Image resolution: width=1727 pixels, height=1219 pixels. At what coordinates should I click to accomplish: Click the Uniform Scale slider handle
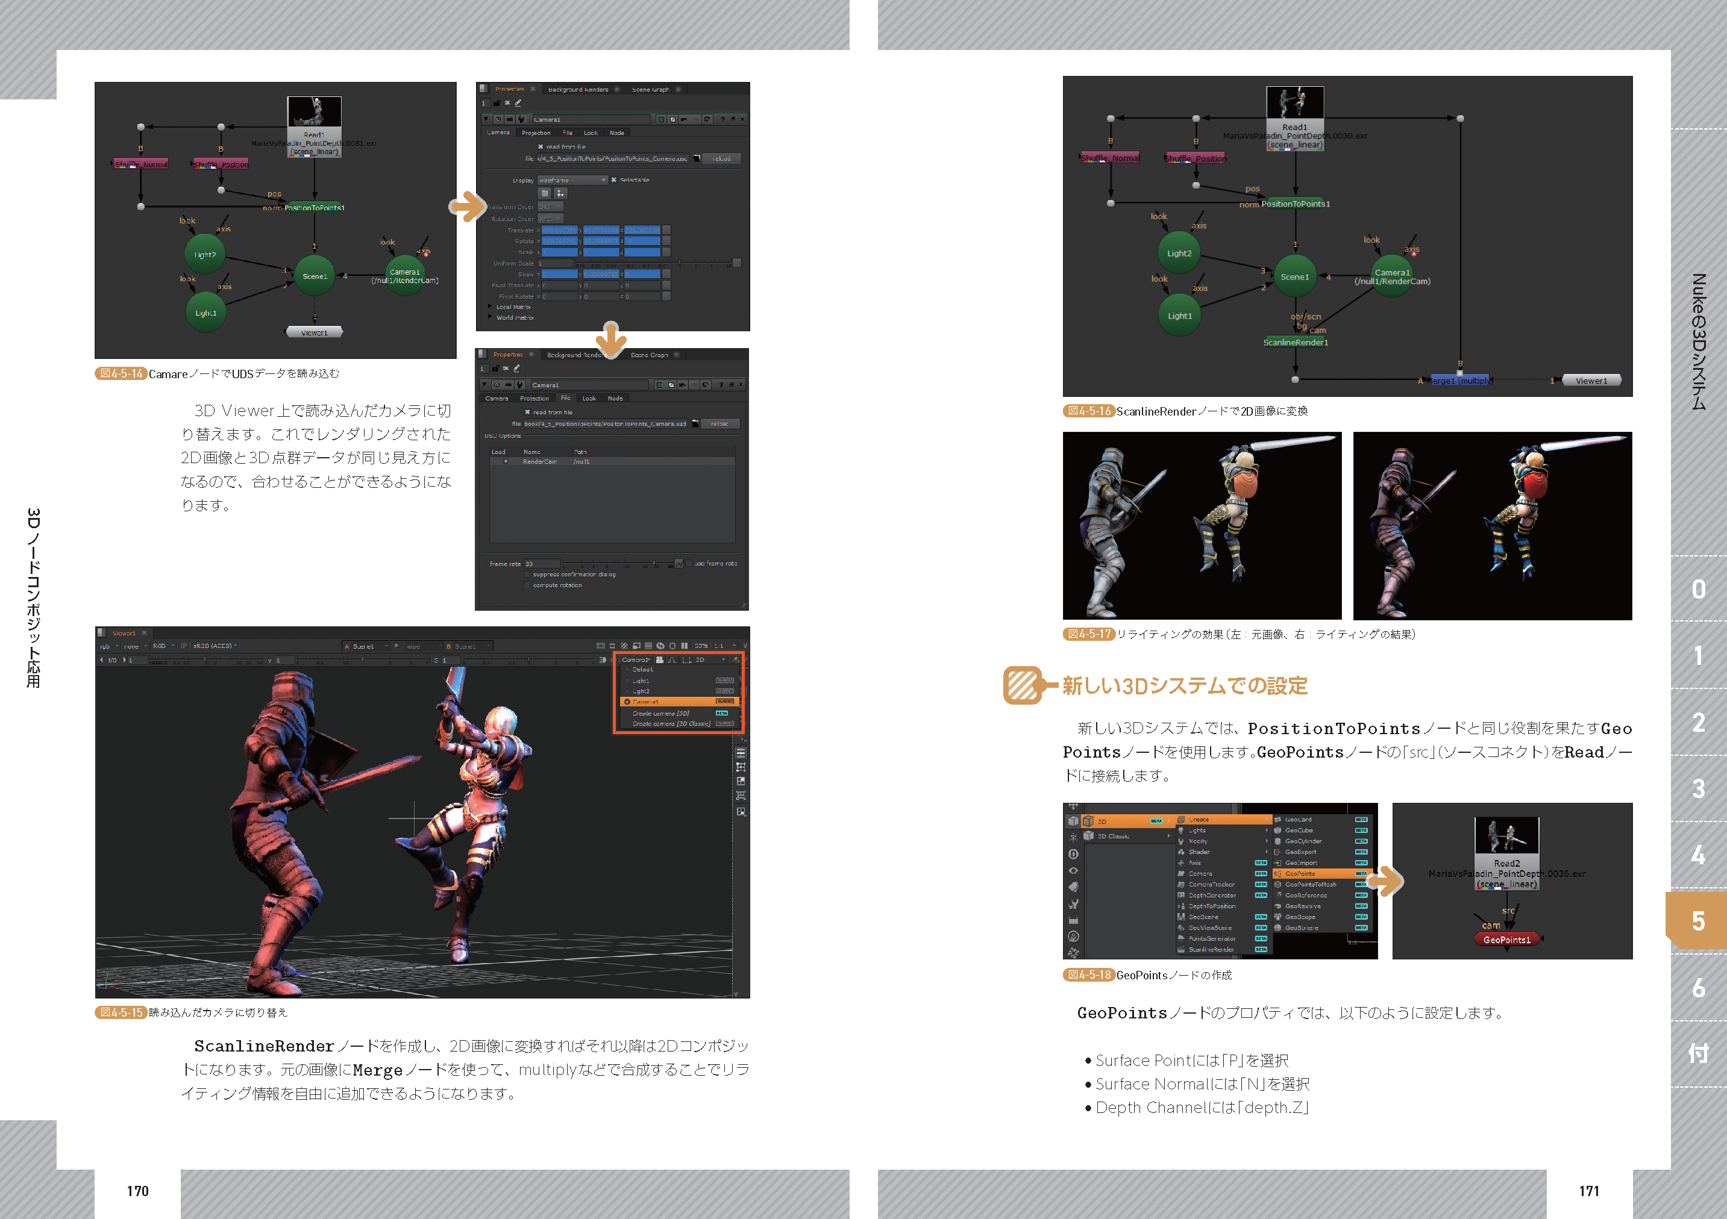point(679,263)
